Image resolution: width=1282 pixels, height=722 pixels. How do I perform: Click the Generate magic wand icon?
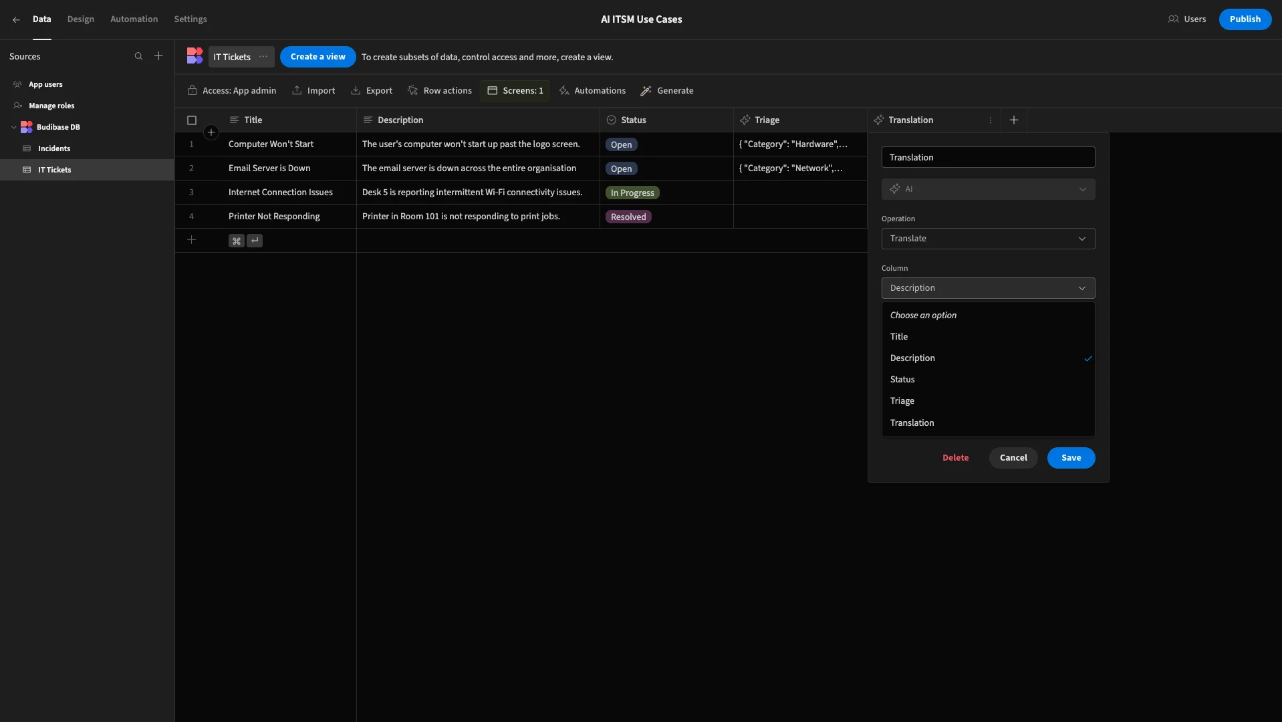[646, 91]
